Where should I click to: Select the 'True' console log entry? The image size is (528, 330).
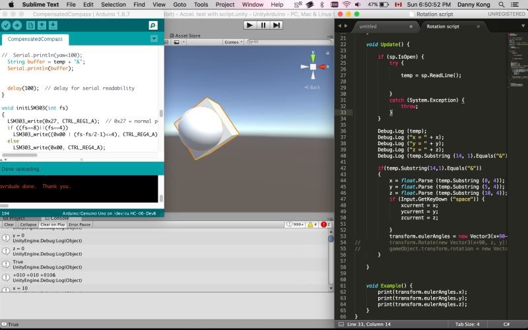164,265
